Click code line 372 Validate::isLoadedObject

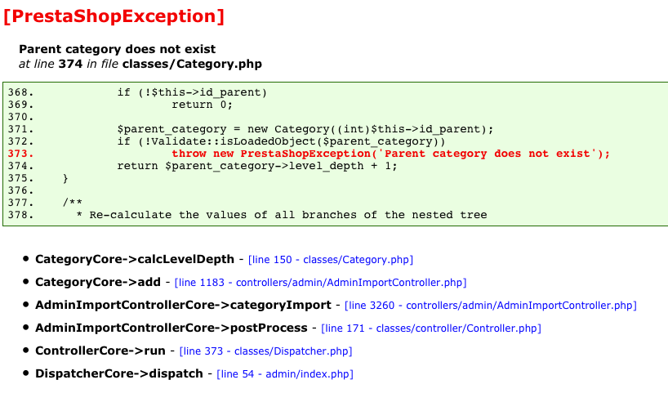(x=281, y=141)
